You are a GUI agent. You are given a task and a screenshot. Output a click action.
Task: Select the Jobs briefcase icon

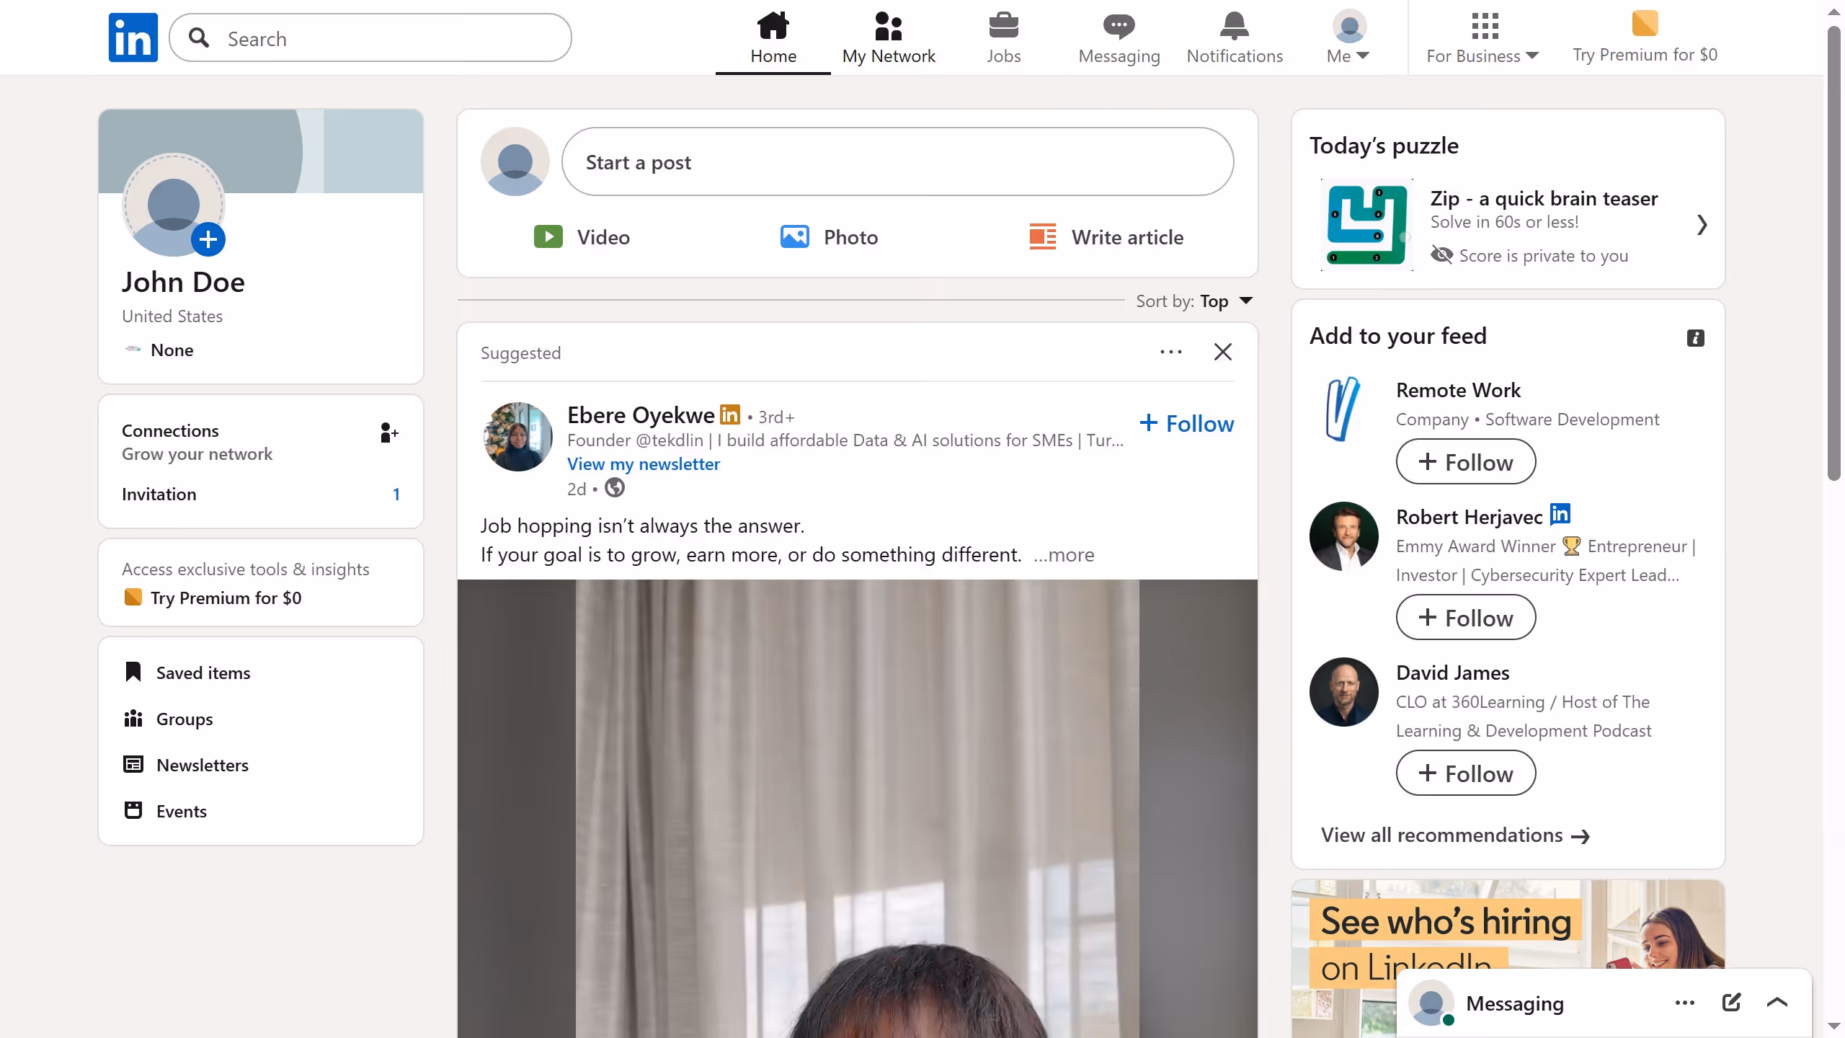1004,24
